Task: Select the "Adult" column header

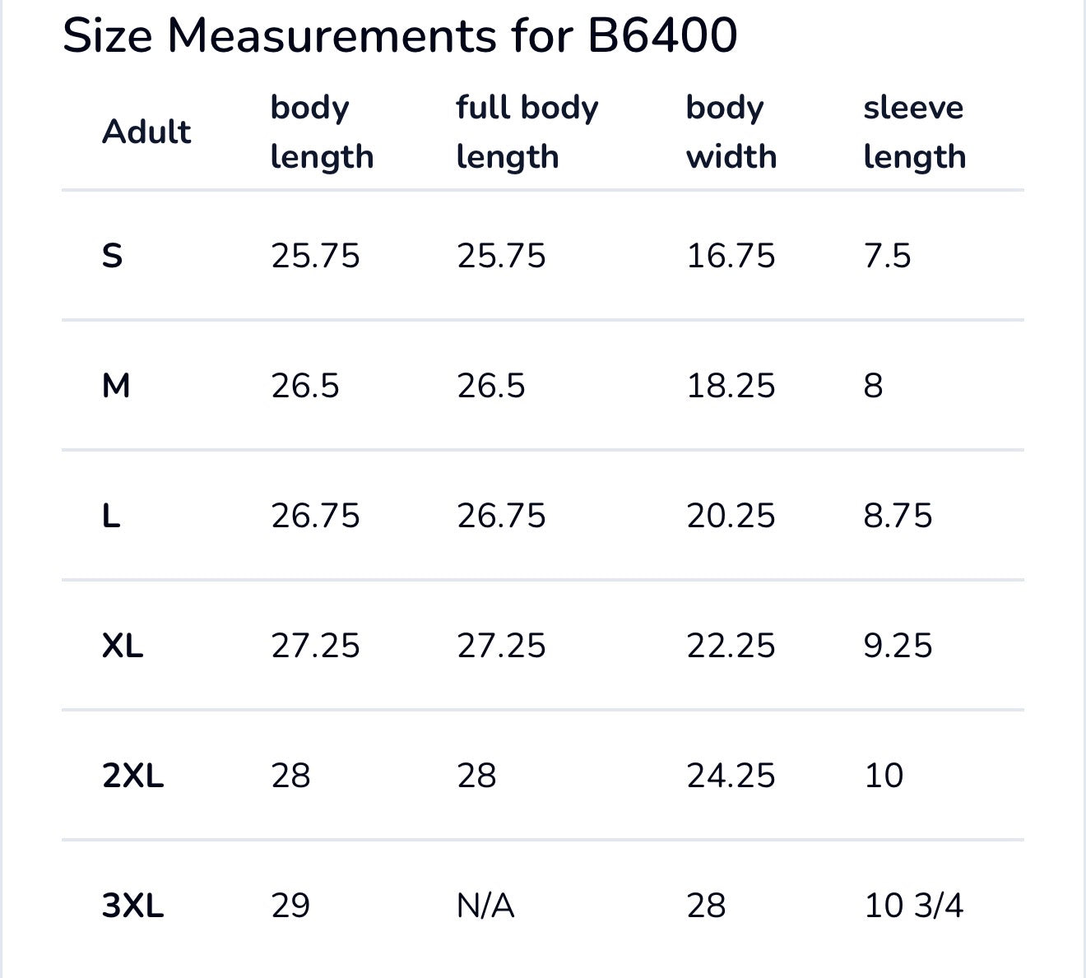Action: [146, 132]
